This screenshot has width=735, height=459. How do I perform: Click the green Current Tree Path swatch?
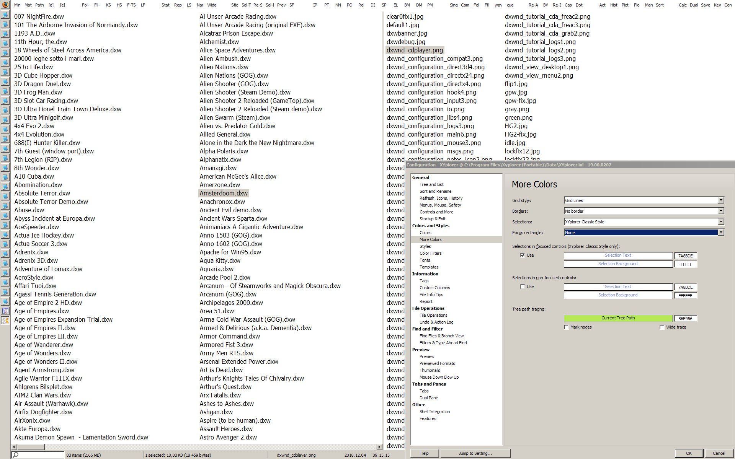coord(618,318)
